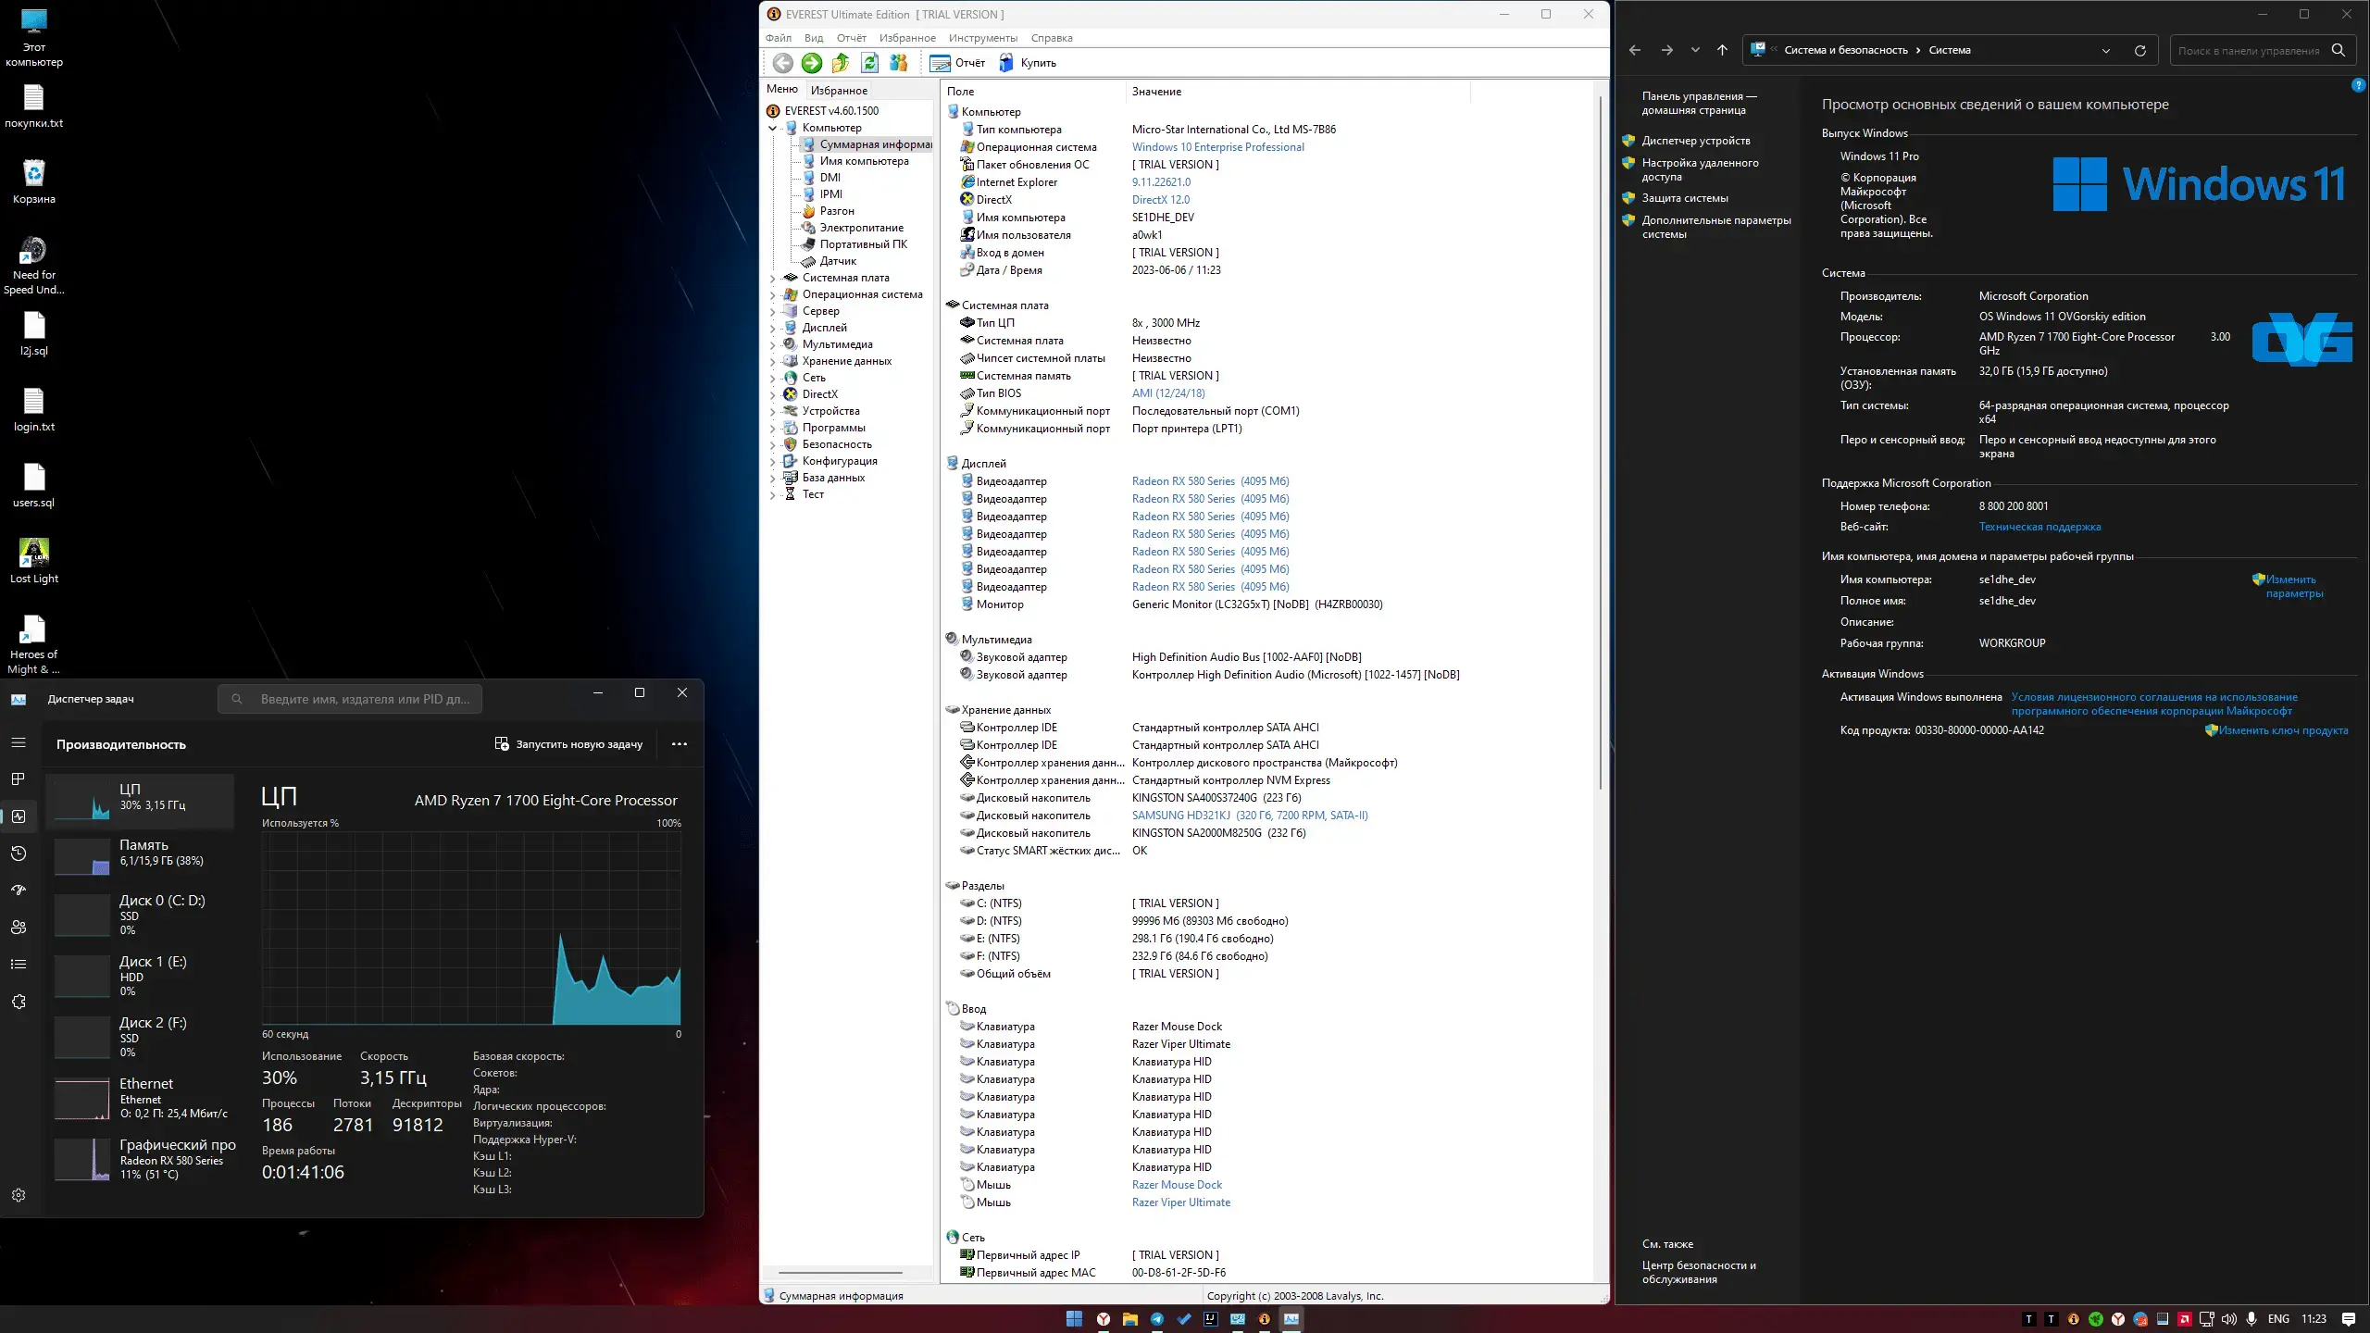Open Task Manager settings gear
Image resolution: width=2370 pixels, height=1333 pixels.
(19, 1195)
